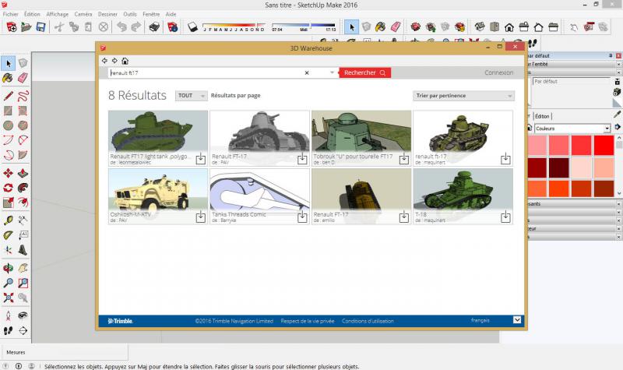The height and width of the screenshot is (370, 623).
Task: Select the Follow Me tool
Action: click(23, 188)
